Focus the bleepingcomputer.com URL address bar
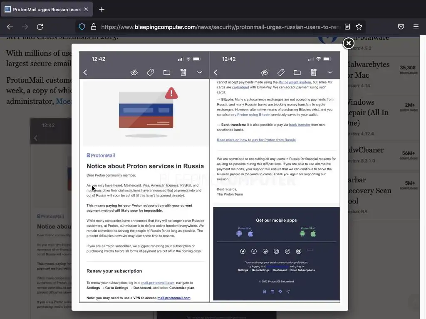The image size is (426, 319). pos(220,27)
